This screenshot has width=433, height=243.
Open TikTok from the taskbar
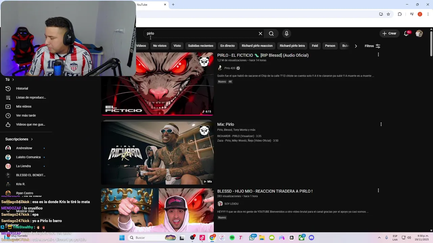pos(202,238)
